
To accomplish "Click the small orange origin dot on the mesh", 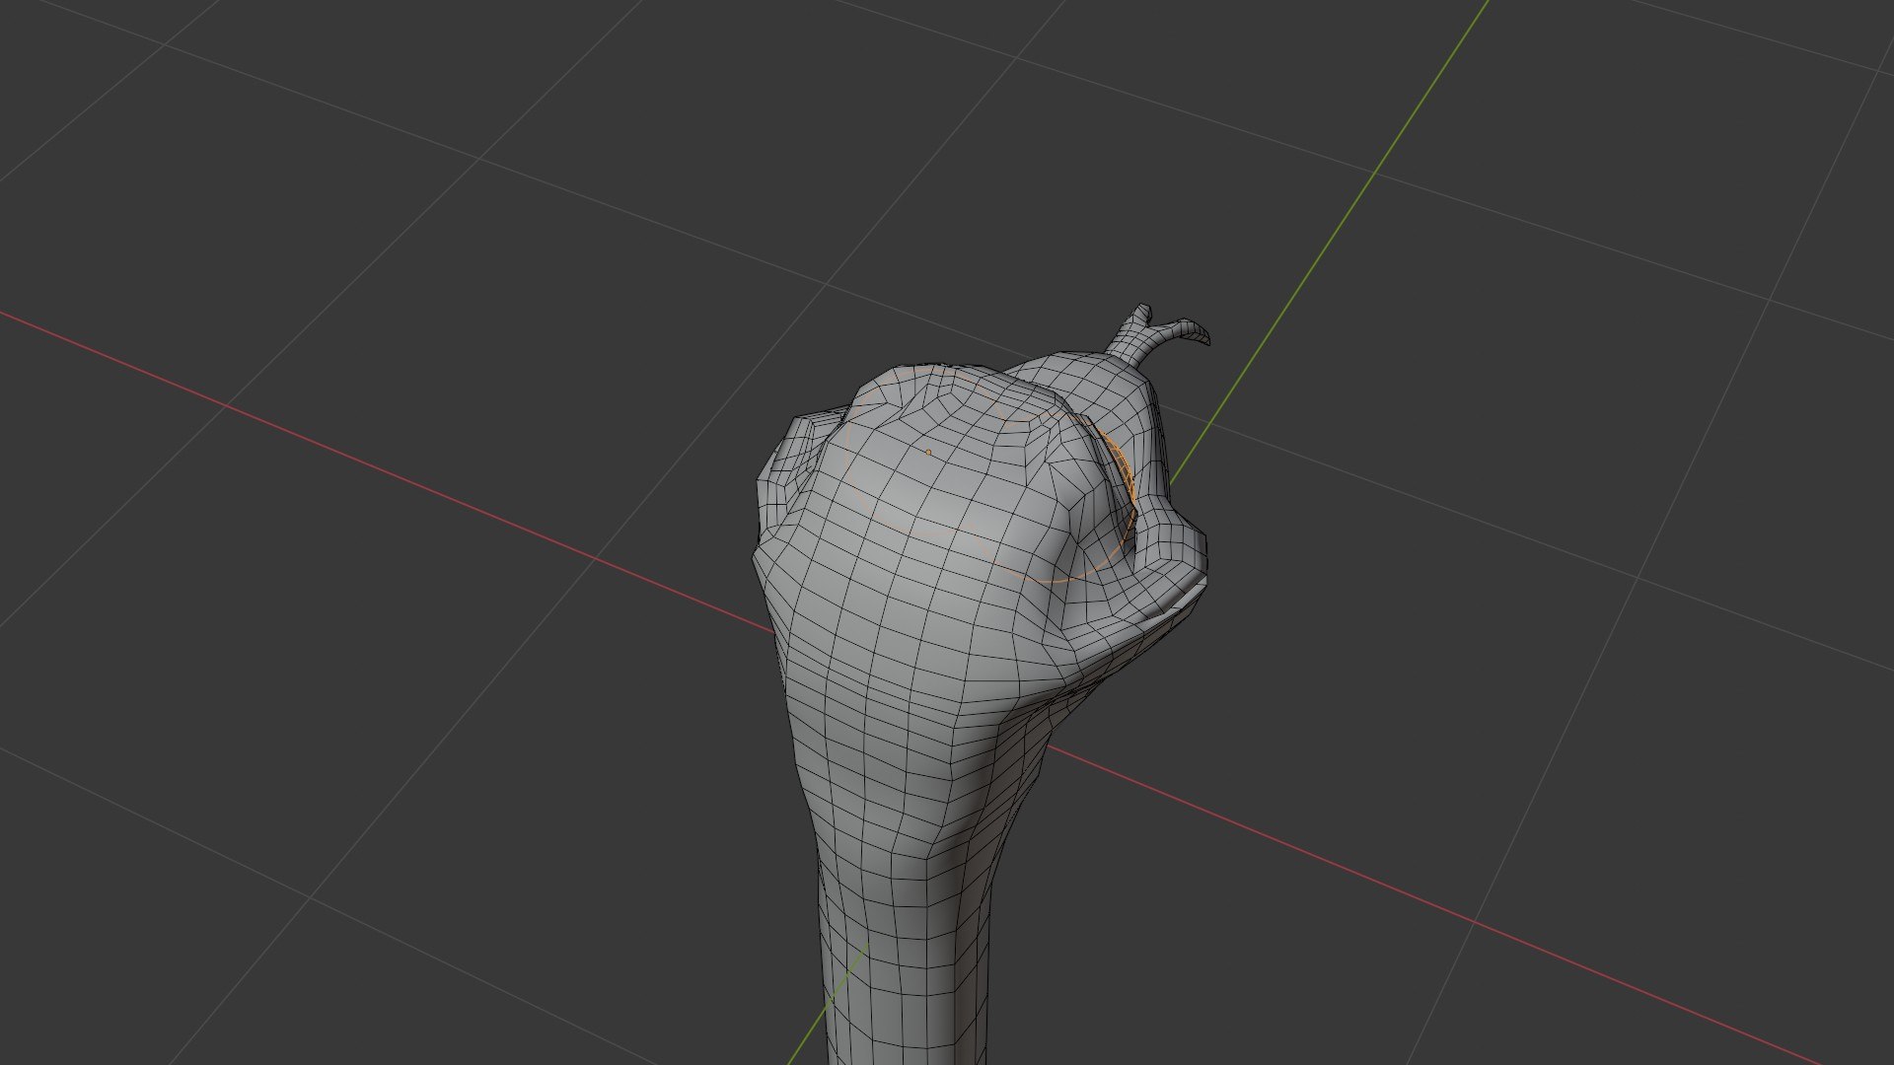I will click(x=928, y=453).
